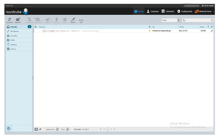Click the Responder reply icon
This screenshot has height=138, width=219.
point(30,20)
